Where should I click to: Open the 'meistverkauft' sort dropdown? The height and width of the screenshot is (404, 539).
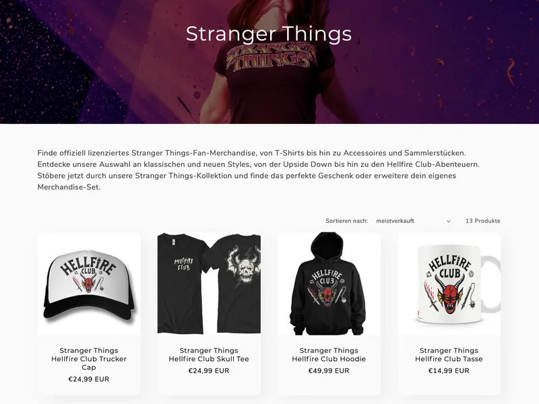pos(414,221)
